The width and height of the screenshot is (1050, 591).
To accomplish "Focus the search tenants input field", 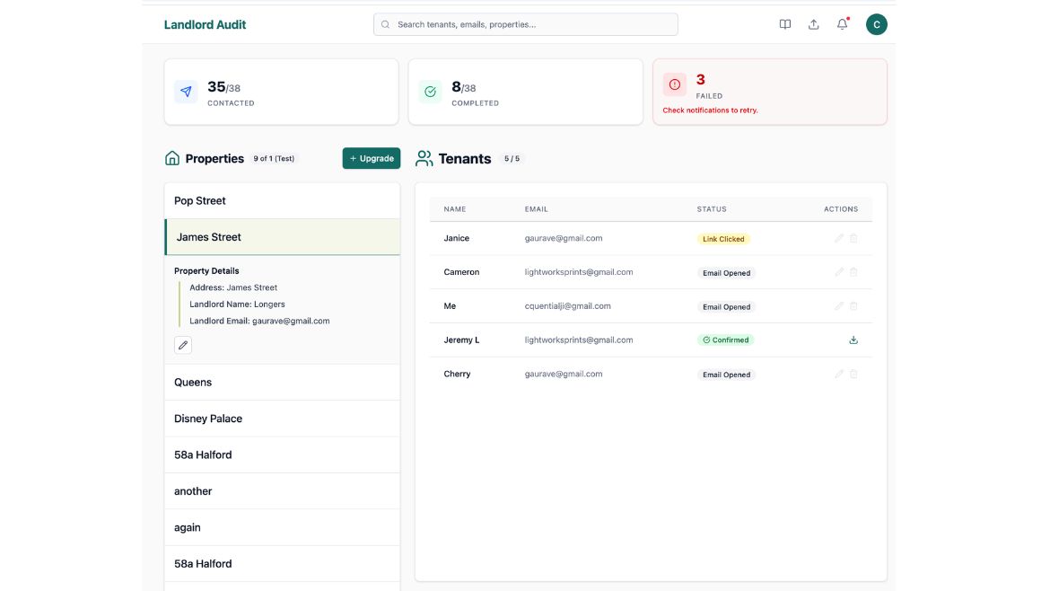I will pos(529,24).
